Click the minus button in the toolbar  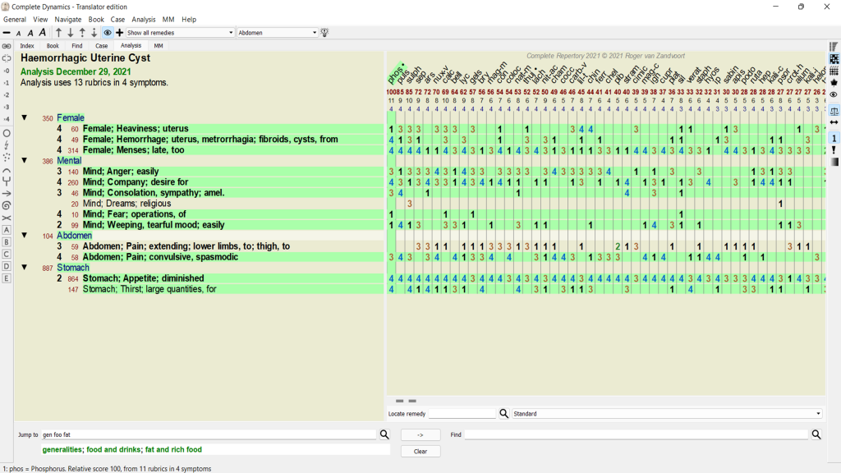(x=7, y=33)
